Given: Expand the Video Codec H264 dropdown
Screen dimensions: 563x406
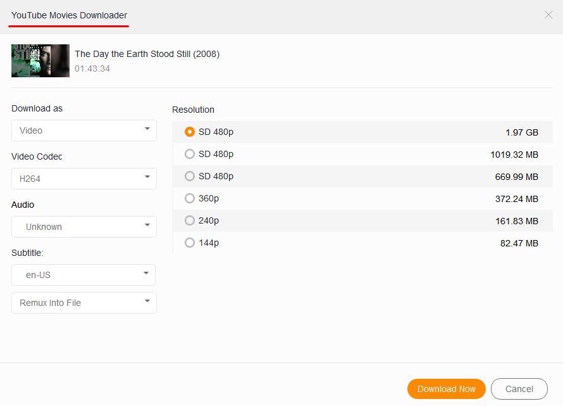Looking at the screenshot, I should pos(84,179).
